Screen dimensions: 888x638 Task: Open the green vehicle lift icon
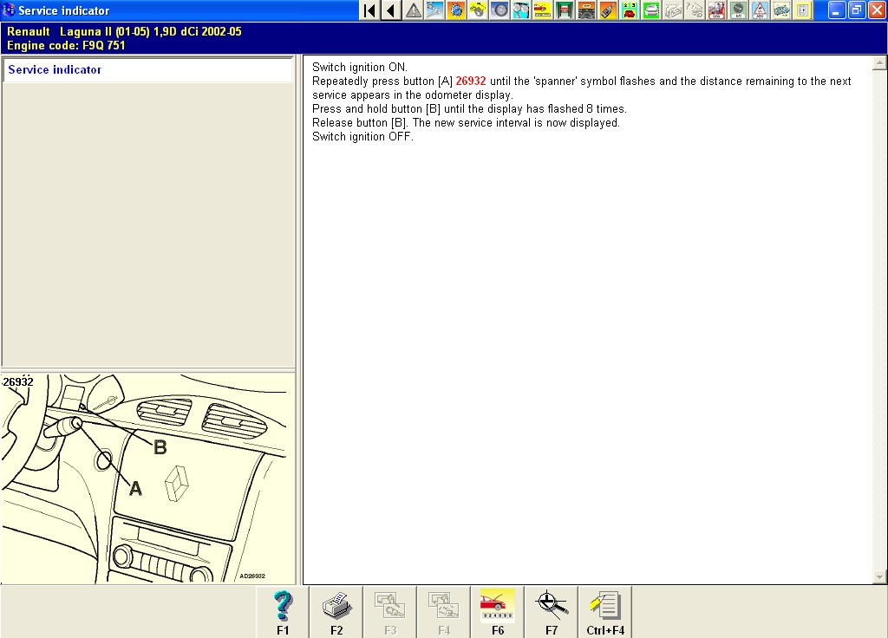565,10
